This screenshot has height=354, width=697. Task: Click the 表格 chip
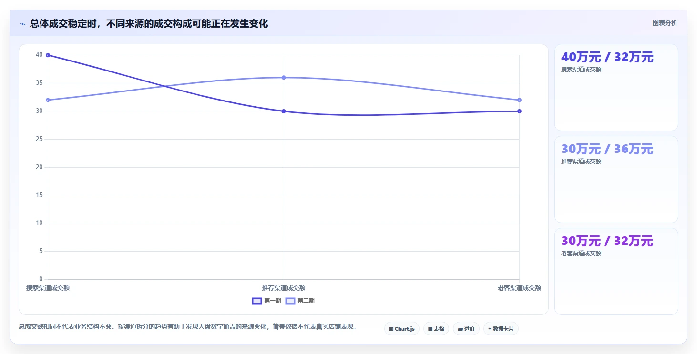436,329
